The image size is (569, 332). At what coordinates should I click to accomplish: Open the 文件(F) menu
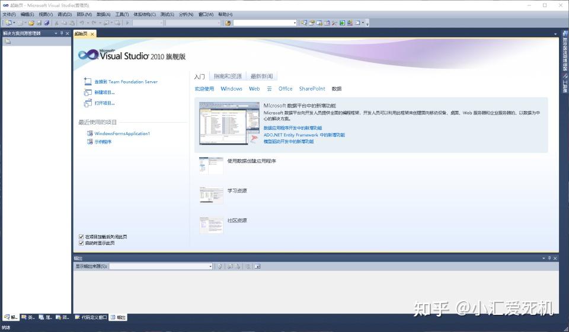pyautogui.click(x=9, y=14)
